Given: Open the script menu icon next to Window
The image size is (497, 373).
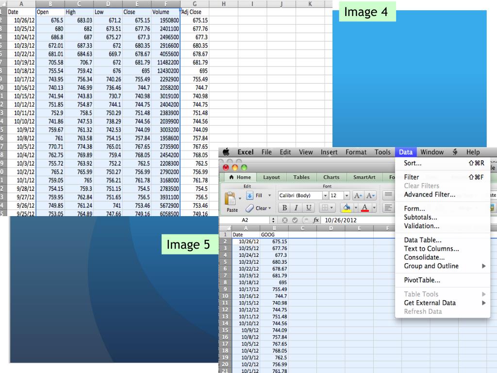Looking at the screenshot, I should click(x=455, y=152).
